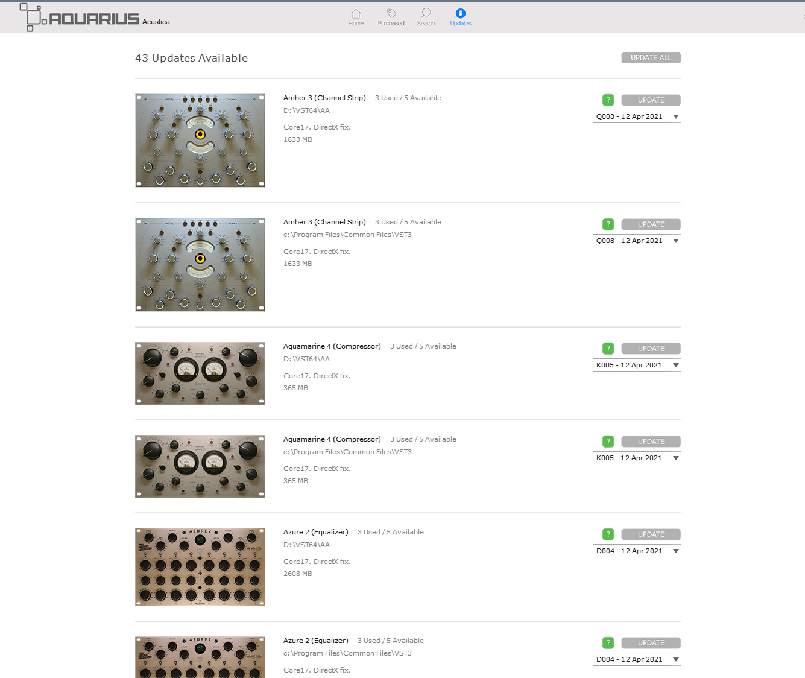Viewport: 805px width, 678px height.
Task: Open help for Amber 3 D:\VST64\AA
Action: point(608,100)
